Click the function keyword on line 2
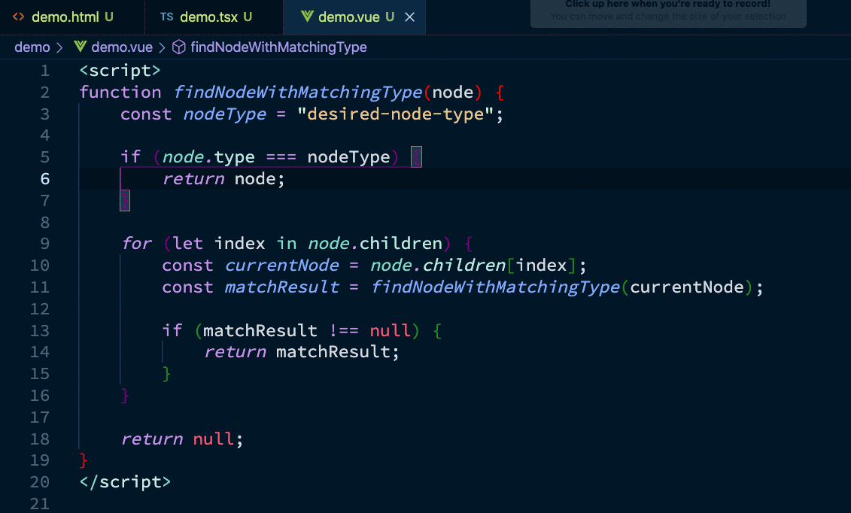This screenshot has width=851, height=513. 120,93
